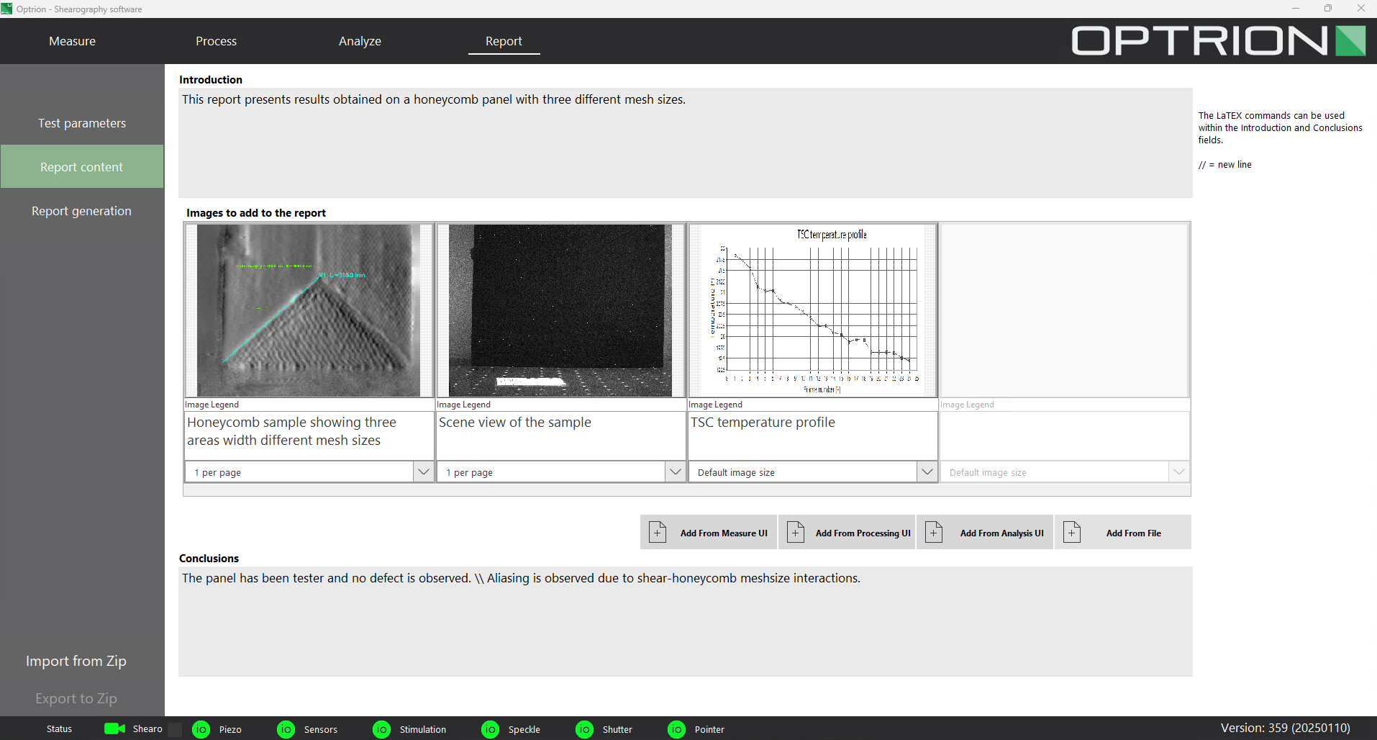Click the 'Version: 359 (20250110)' text
The height and width of the screenshot is (740, 1377).
(x=1285, y=728)
